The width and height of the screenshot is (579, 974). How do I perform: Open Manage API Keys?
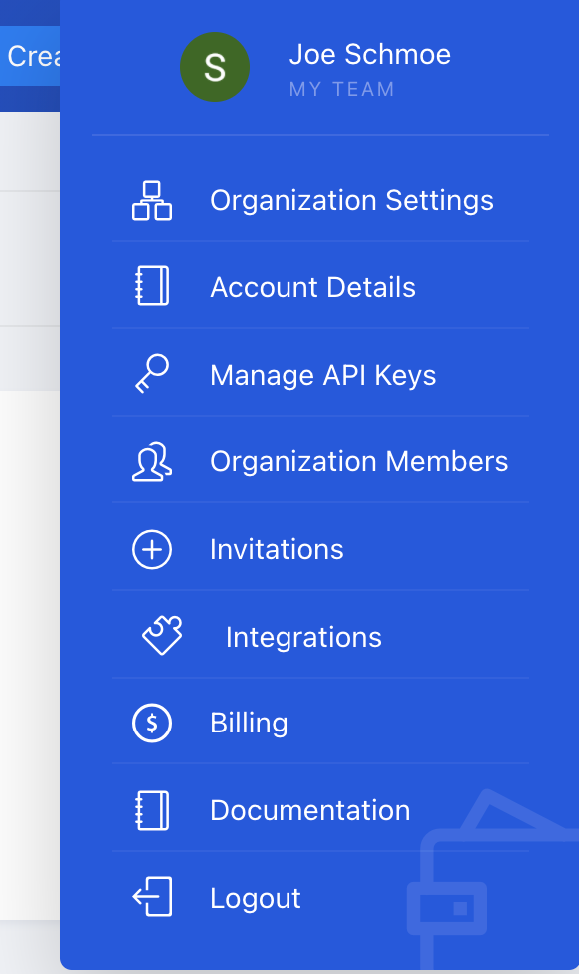point(319,375)
